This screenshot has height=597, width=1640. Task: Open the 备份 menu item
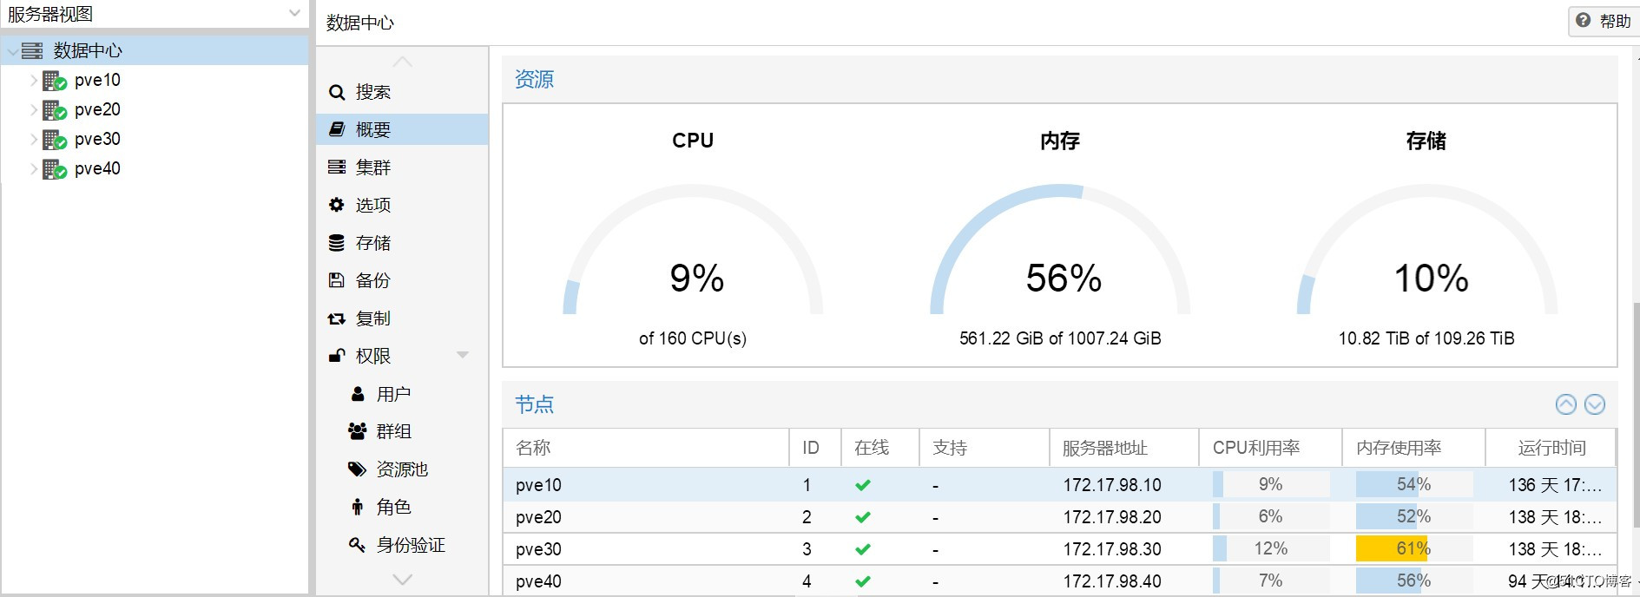pos(403,280)
